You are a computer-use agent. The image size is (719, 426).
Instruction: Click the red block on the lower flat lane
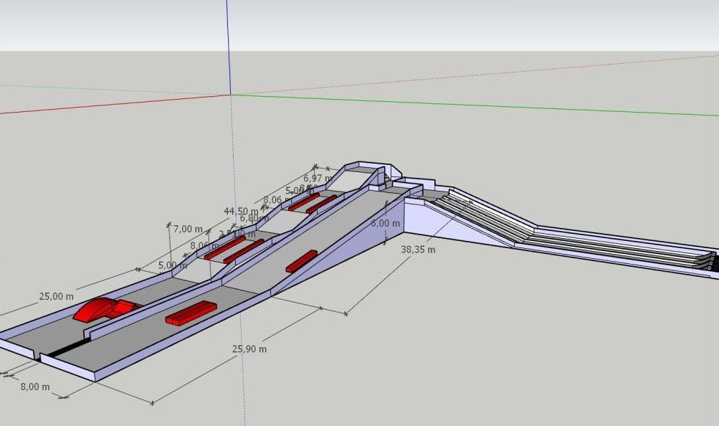191,313
